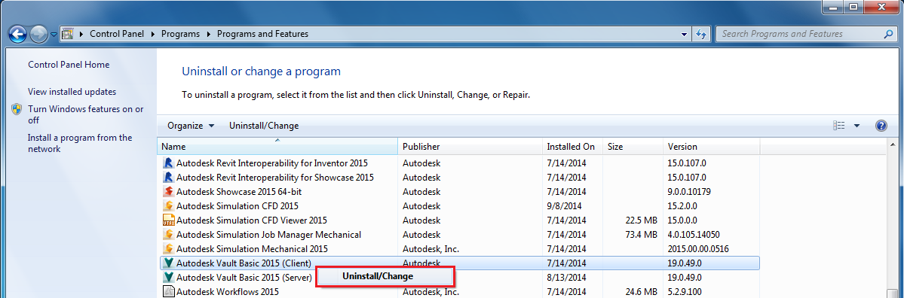Click the 24.6 MB size value
Viewport: 904px width, 298px height.
641,292
